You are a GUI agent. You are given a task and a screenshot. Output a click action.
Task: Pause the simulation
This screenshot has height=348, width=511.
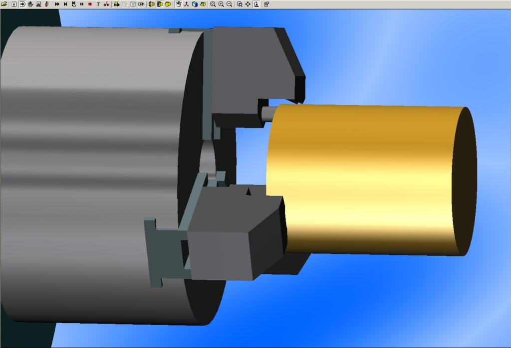pyautogui.click(x=82, y=4)
